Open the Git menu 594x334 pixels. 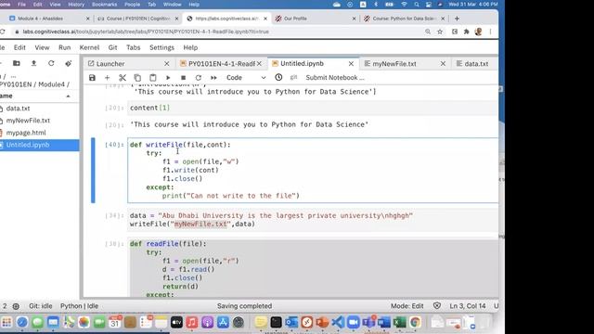pos(112,47)
